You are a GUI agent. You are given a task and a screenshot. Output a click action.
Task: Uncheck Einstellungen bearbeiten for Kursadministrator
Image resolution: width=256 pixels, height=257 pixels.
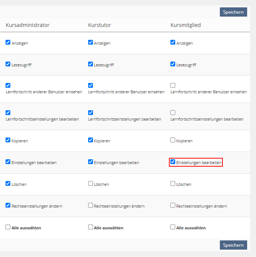pyautogui.click(x=8, y=162)
